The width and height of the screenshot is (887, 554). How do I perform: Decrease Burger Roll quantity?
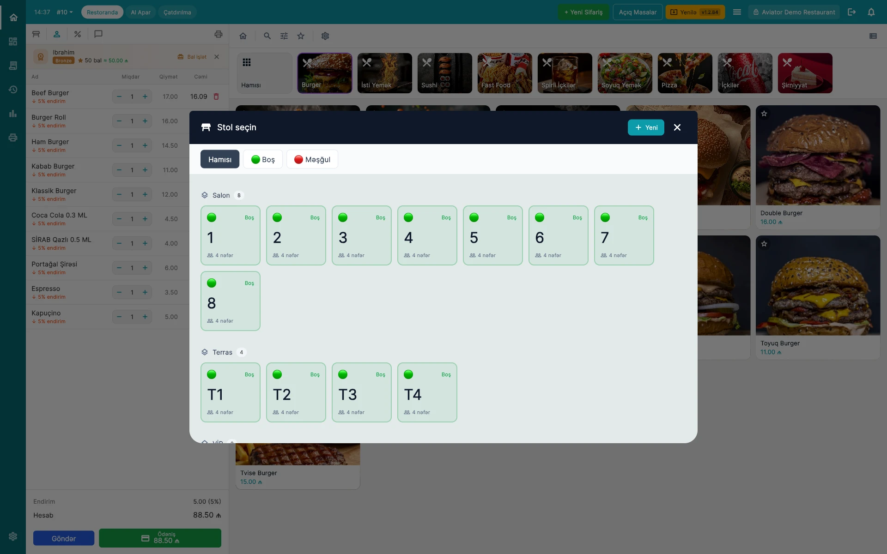(119, 121)
